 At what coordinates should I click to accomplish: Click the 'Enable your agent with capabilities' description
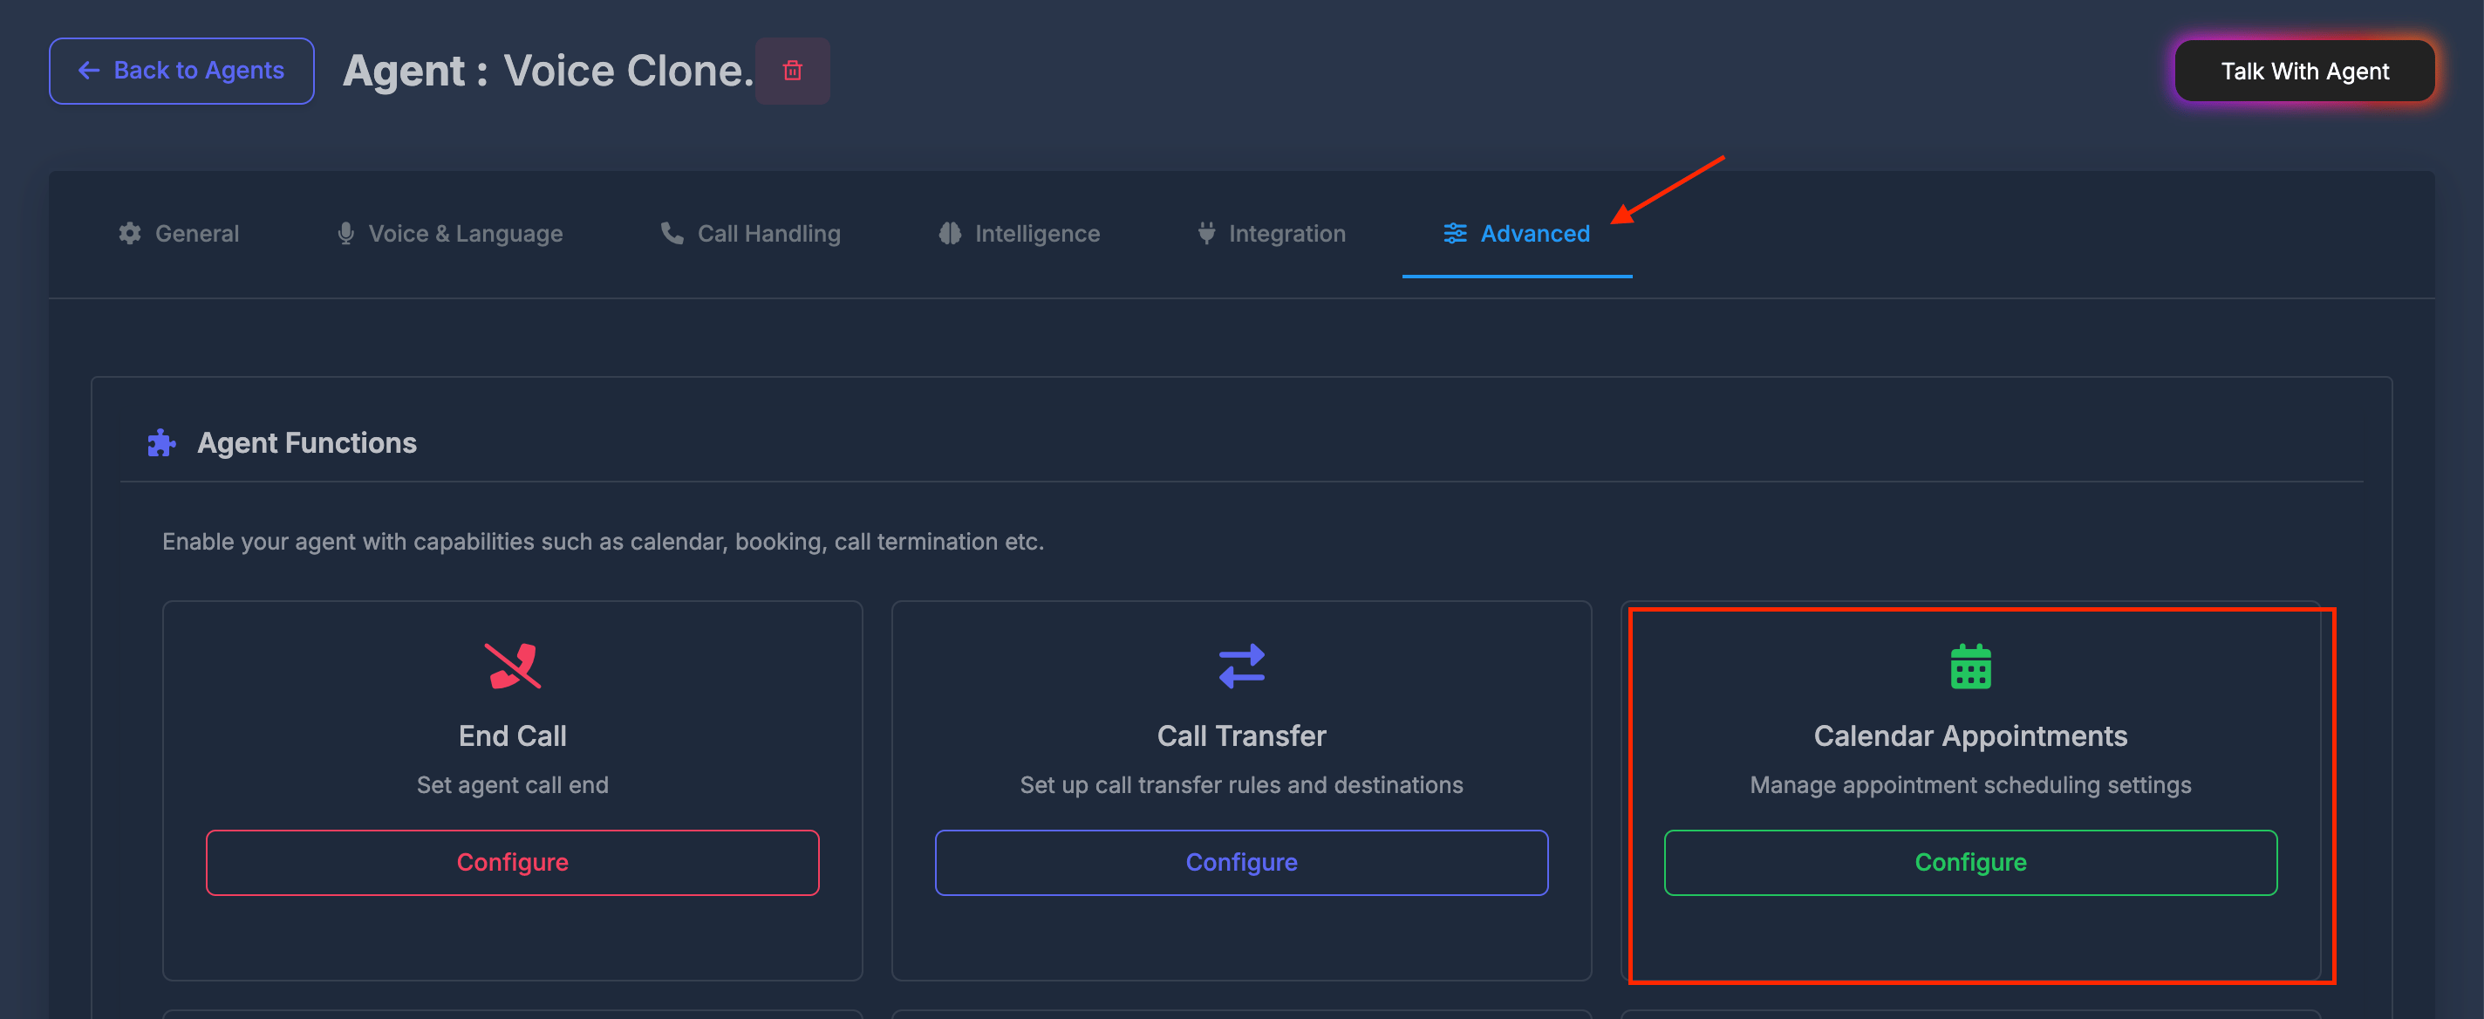(603, 543)
